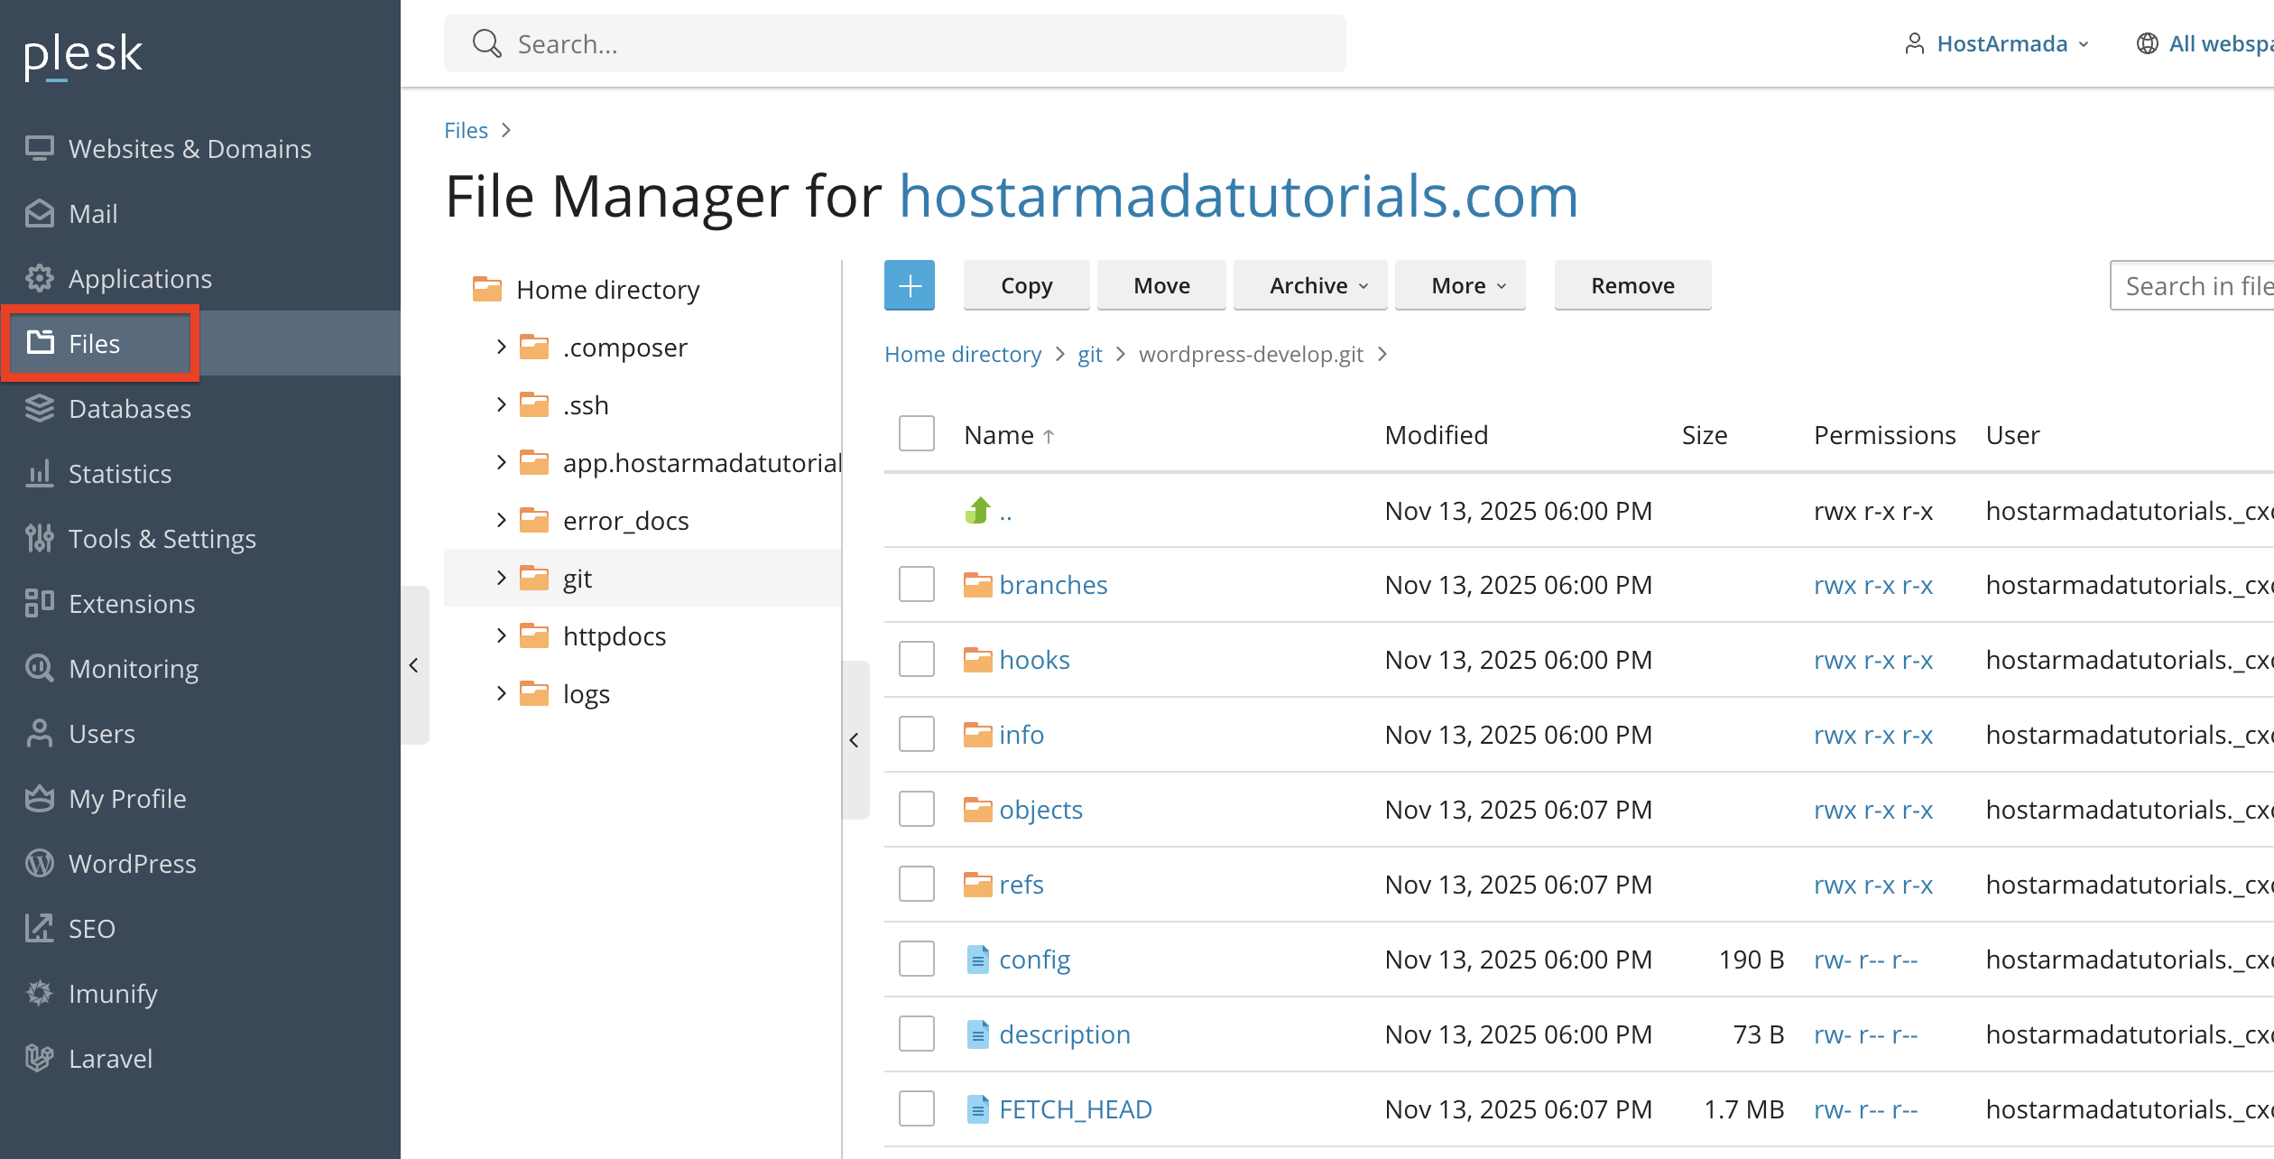Click the Mail envelope icon

(40, 213)
